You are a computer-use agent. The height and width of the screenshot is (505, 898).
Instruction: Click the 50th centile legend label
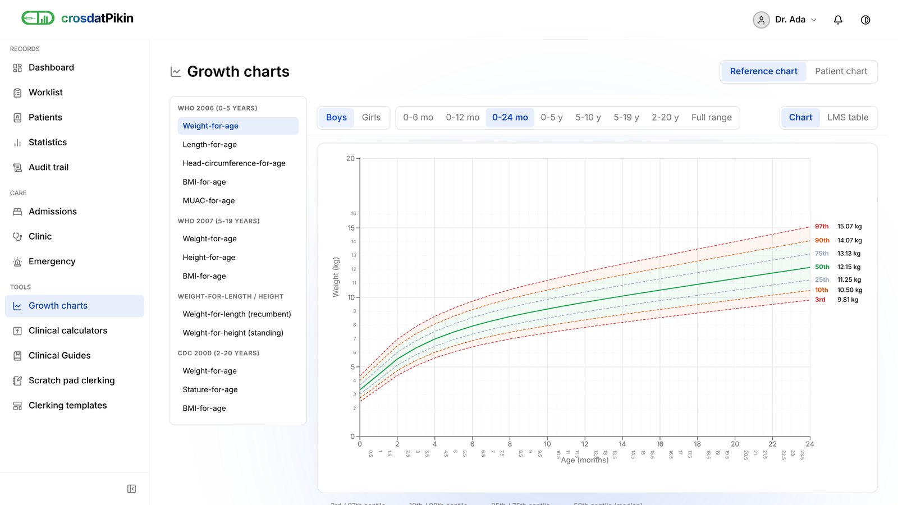pos(822,267)
